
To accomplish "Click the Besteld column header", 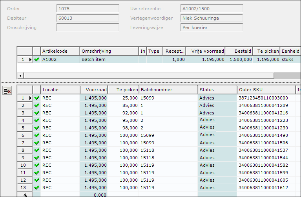I will [x=239, y=51].
